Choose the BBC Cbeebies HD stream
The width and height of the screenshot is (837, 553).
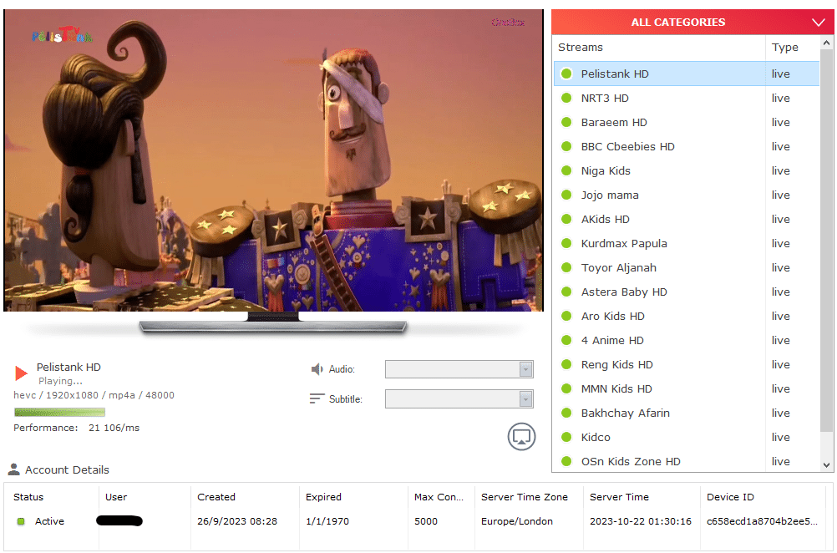pos(687,146)
